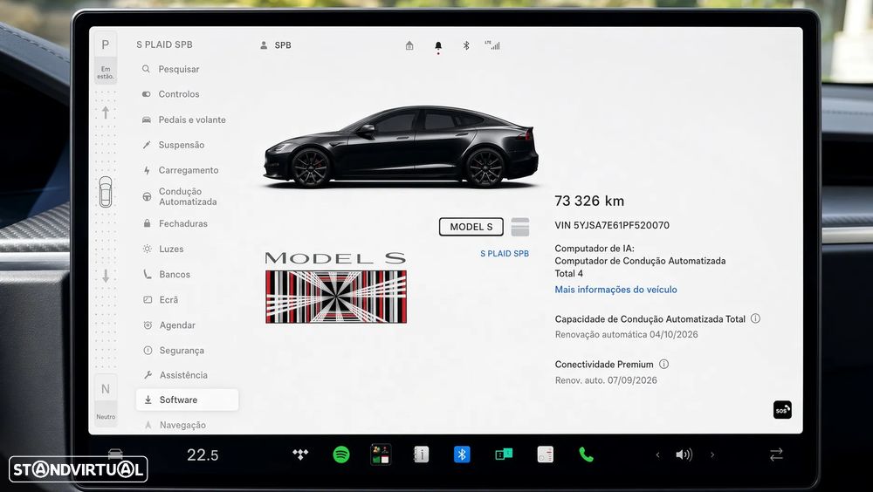
Task: Open the Tidal music app
Action: point(300,454)
